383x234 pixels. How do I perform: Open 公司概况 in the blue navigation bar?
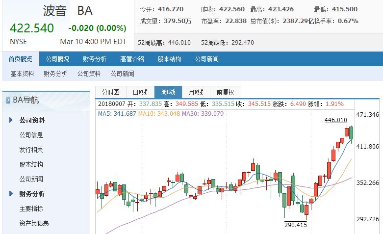tap(58, 59)
